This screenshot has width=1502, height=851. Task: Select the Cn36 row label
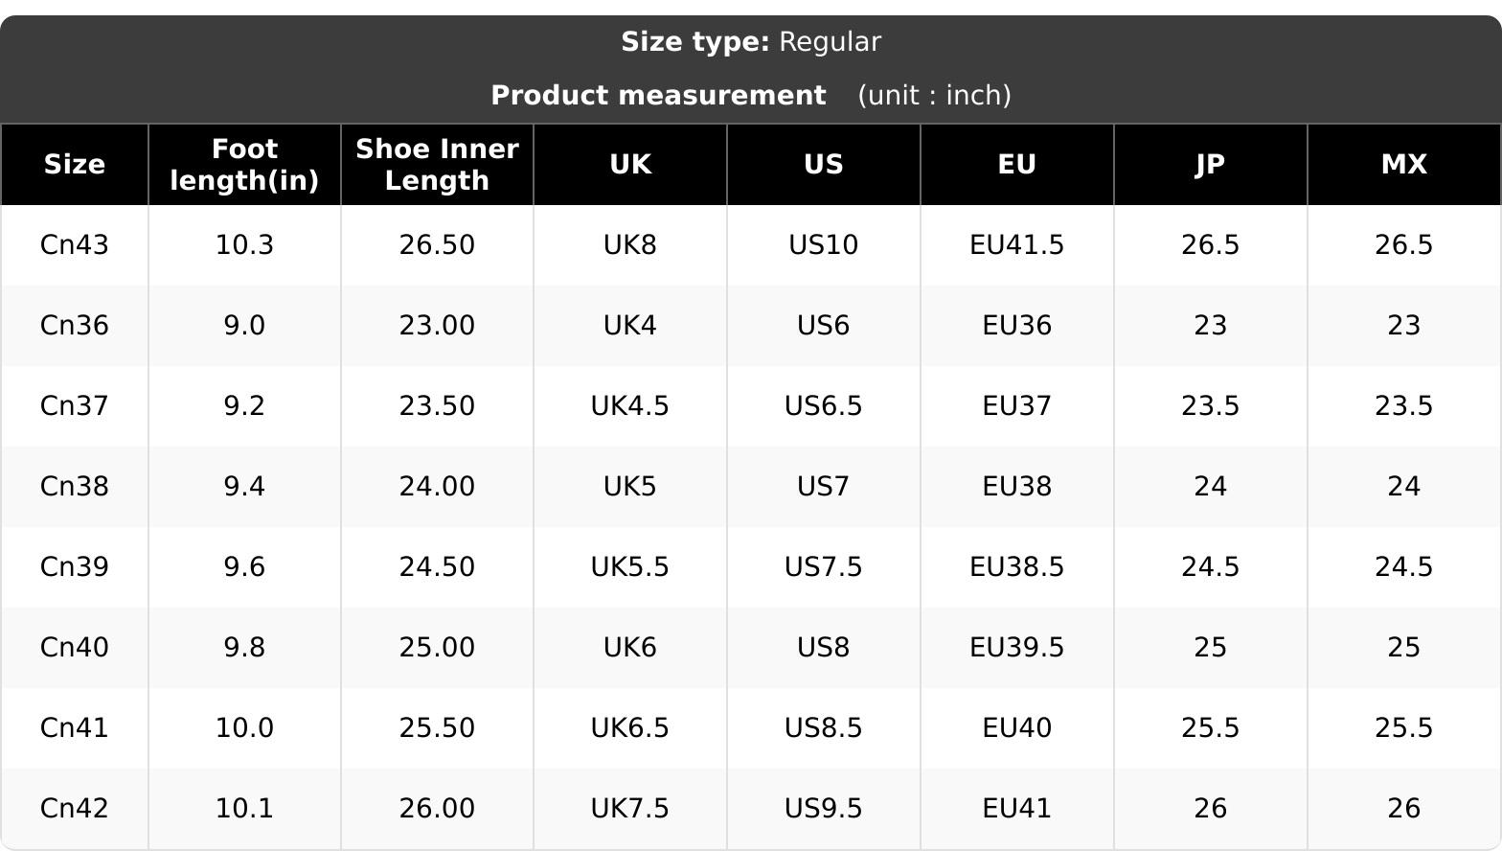[75, 325]
